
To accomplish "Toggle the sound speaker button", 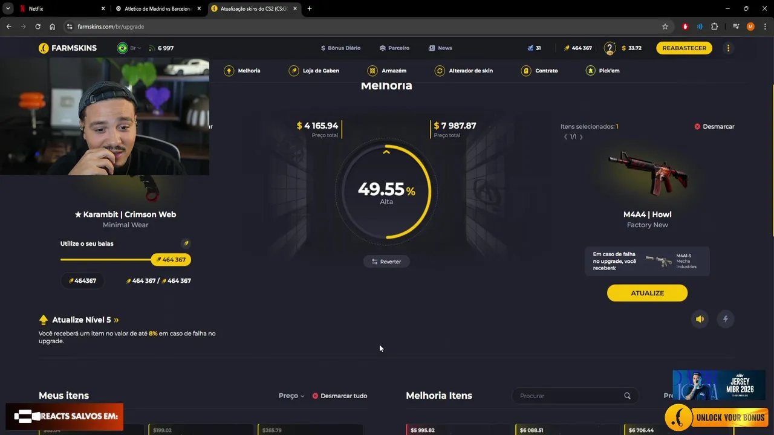I will pyautogui.click(x=700, y=319).
